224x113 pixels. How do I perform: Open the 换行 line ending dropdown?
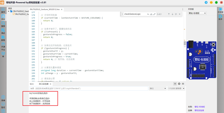158,88
